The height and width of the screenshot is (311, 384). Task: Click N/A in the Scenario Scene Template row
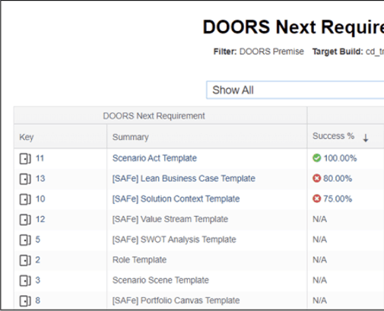(x=319, y=280)
